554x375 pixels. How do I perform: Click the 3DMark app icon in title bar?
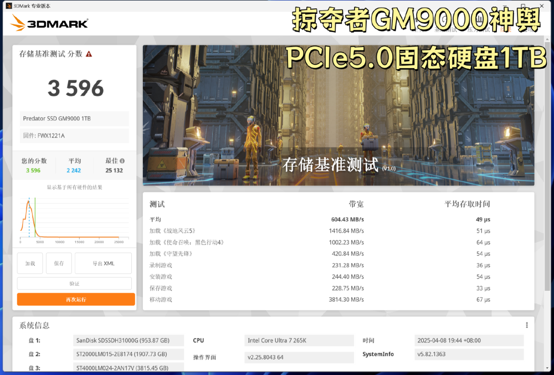9,6
